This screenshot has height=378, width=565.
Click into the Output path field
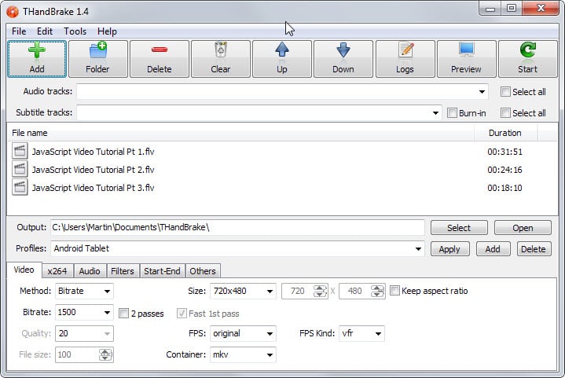coord(237,227)
